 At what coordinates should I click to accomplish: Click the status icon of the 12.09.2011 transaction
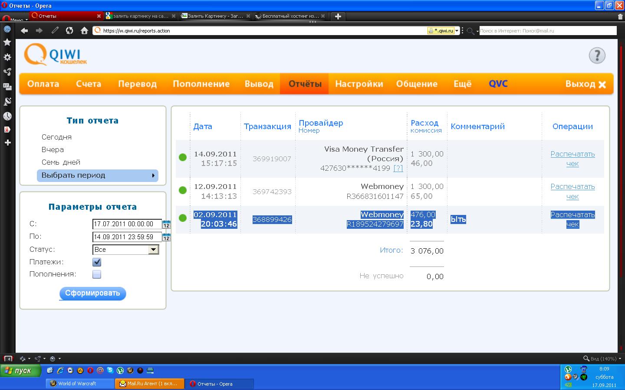[x=183, y=190]
